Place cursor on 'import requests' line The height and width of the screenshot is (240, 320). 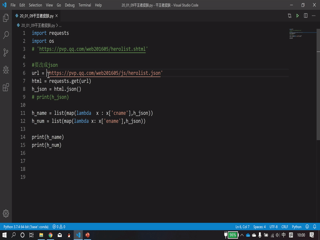click(x=50, y=33)
